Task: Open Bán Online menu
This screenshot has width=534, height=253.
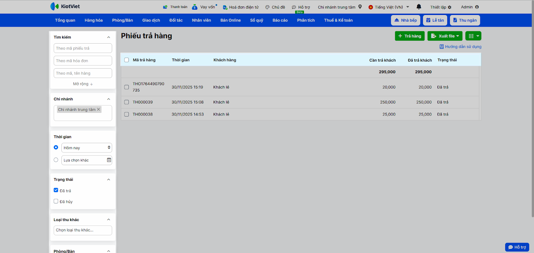Action: pyautogui.click(x=231, y=20)
